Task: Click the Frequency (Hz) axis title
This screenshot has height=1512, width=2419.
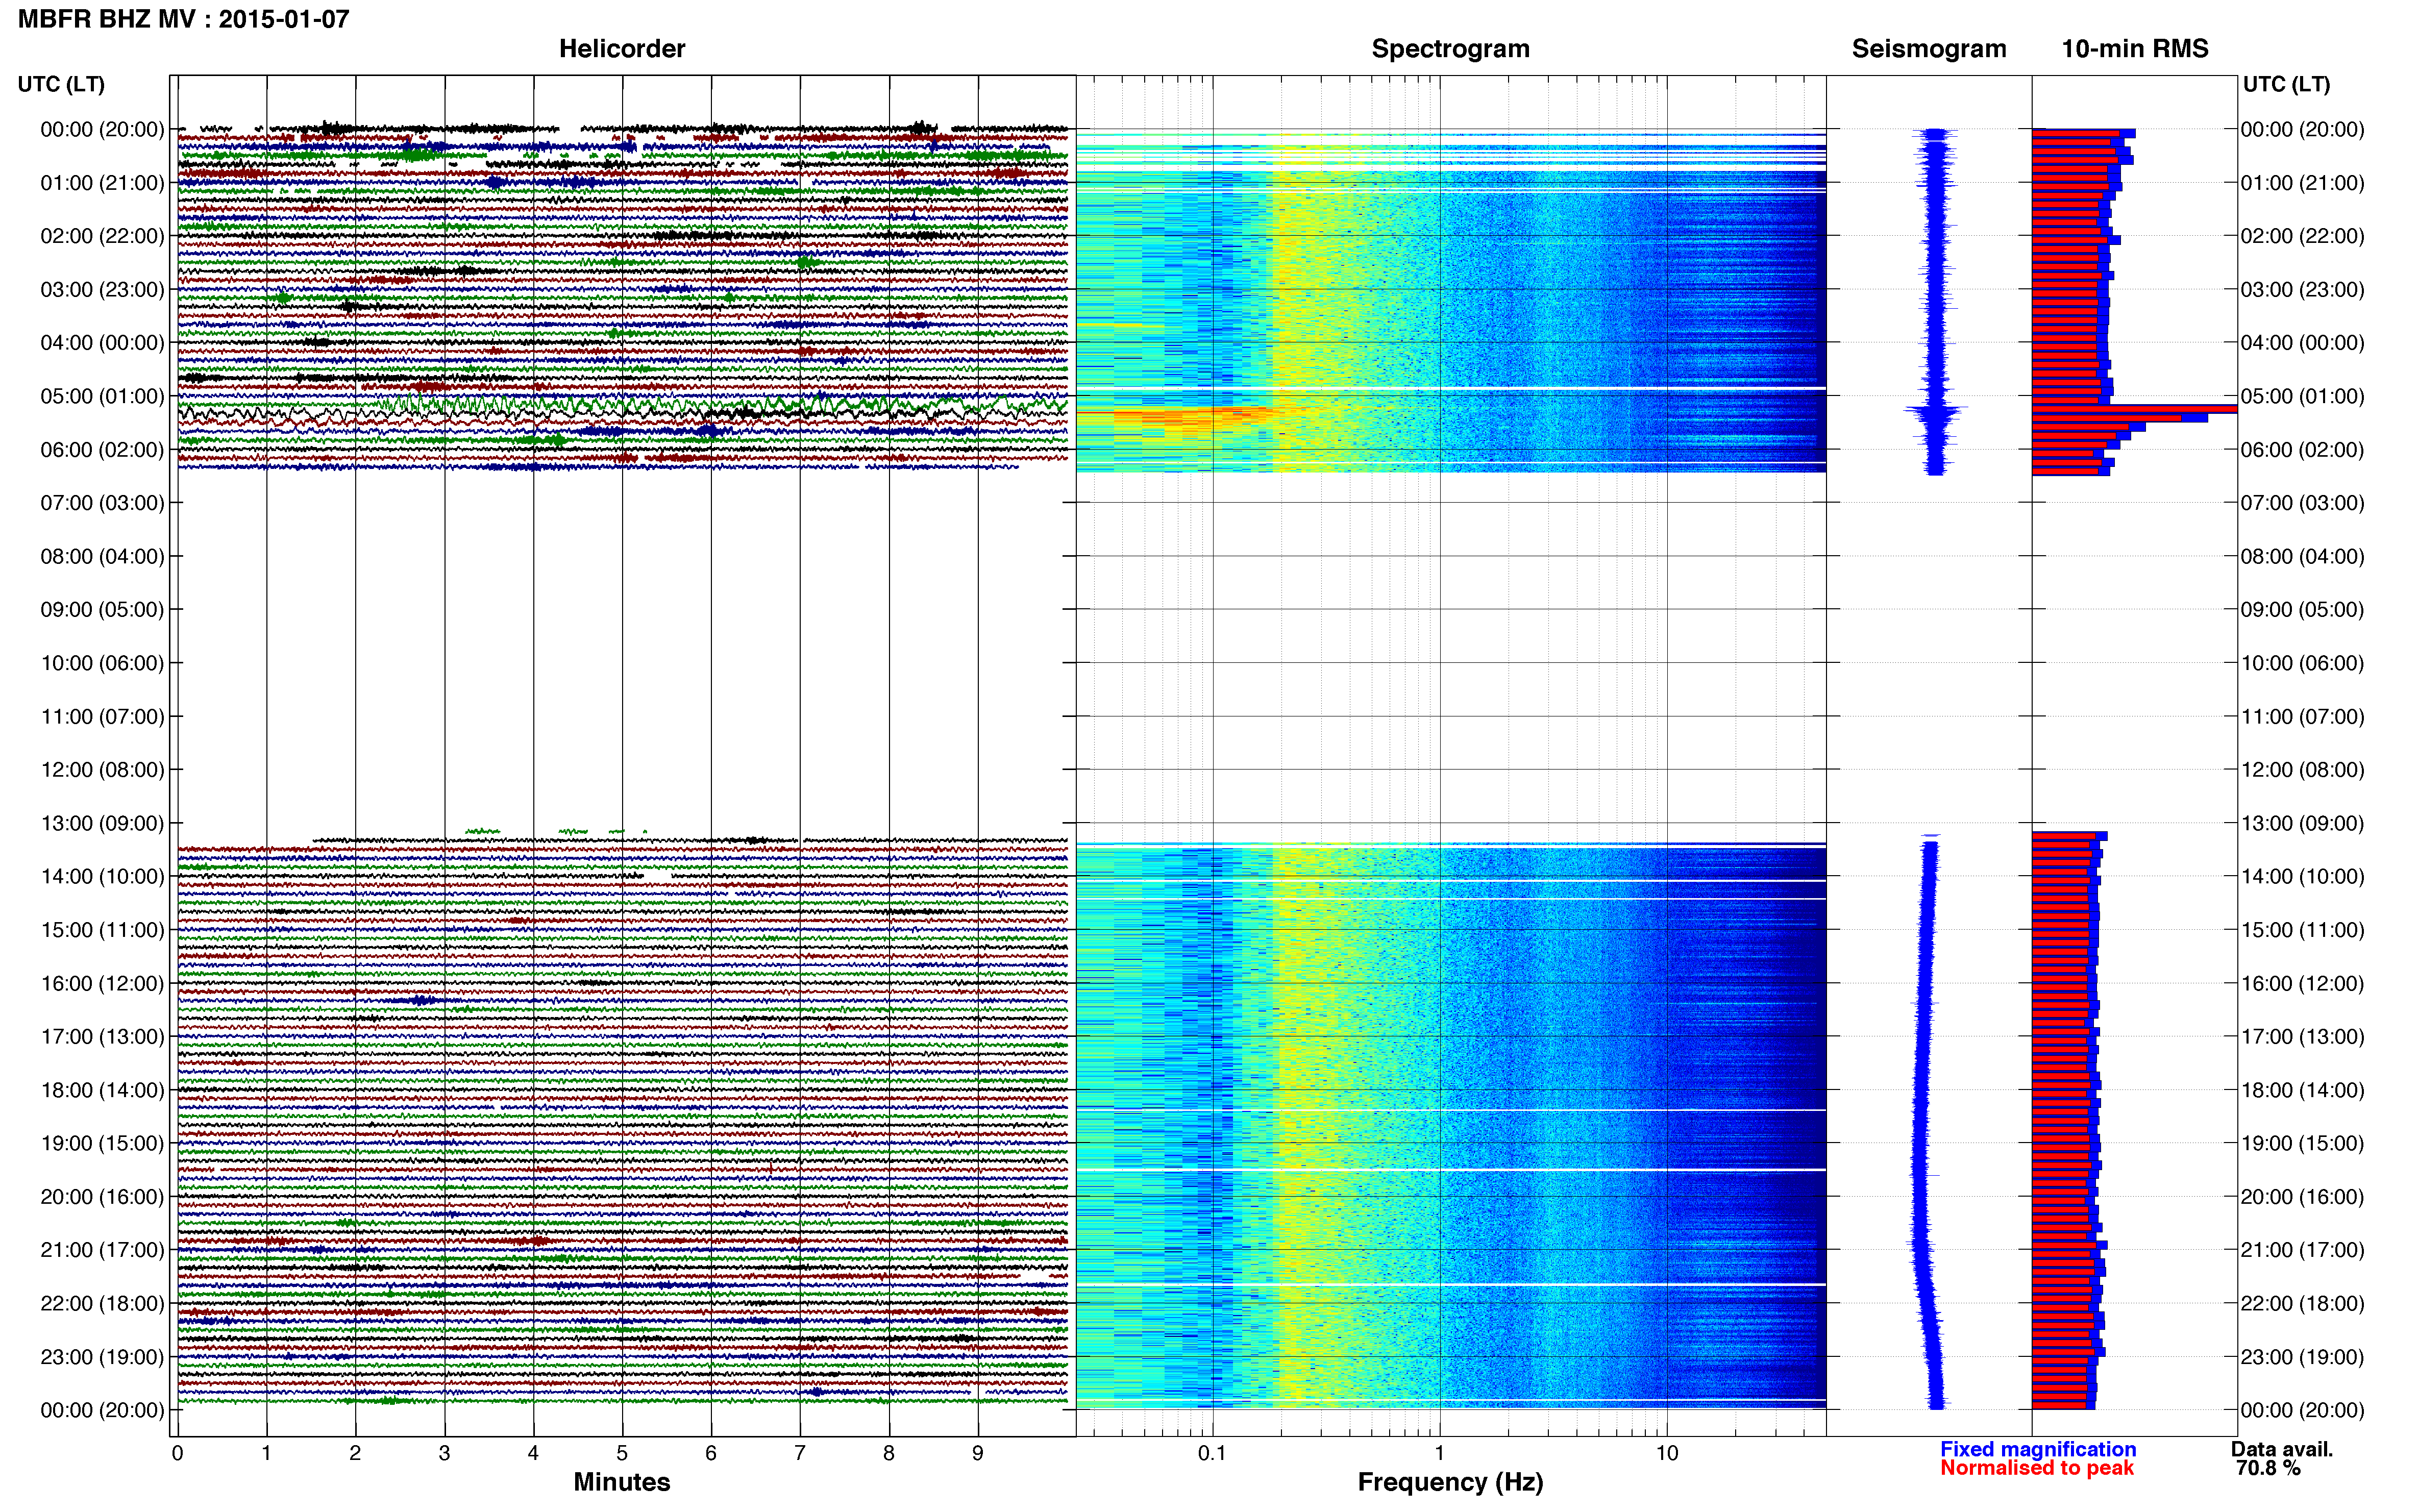Action: [x=1450, y=1482]
